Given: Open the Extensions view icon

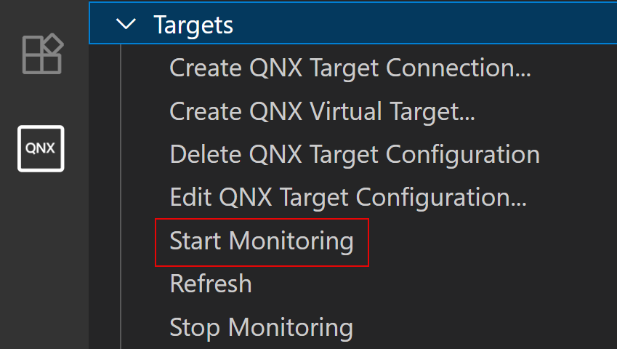Looking at the screenshot, I should click(x=42, y=53).
